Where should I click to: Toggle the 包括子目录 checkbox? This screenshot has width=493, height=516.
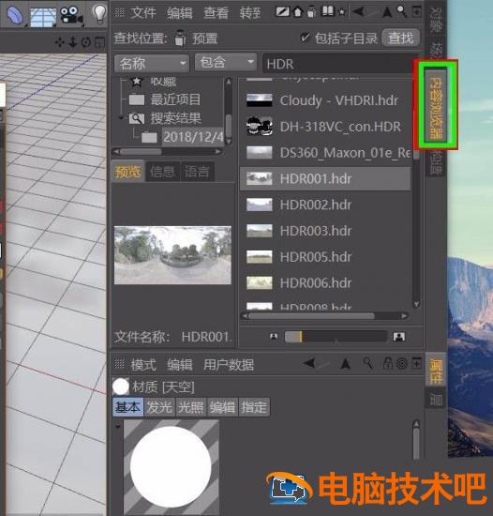coord(305,38)
